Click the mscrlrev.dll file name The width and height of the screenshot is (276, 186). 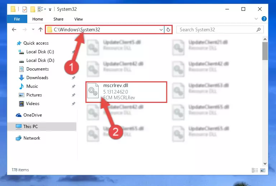point(116,85)
